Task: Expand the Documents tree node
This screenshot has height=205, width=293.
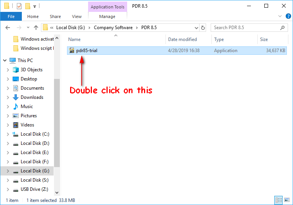Action: 8,88
